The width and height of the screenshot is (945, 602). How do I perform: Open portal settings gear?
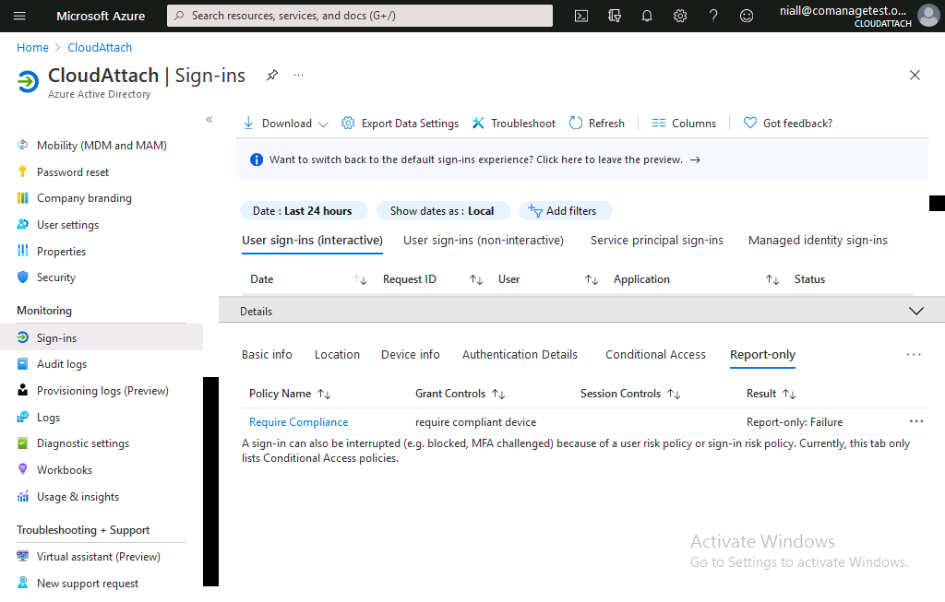[680, 16]
